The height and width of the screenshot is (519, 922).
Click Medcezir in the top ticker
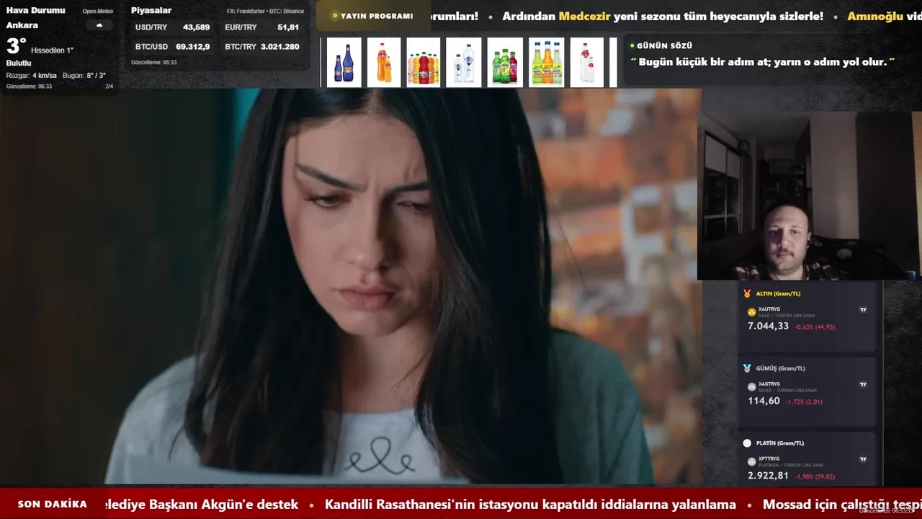tap(584, 16)
